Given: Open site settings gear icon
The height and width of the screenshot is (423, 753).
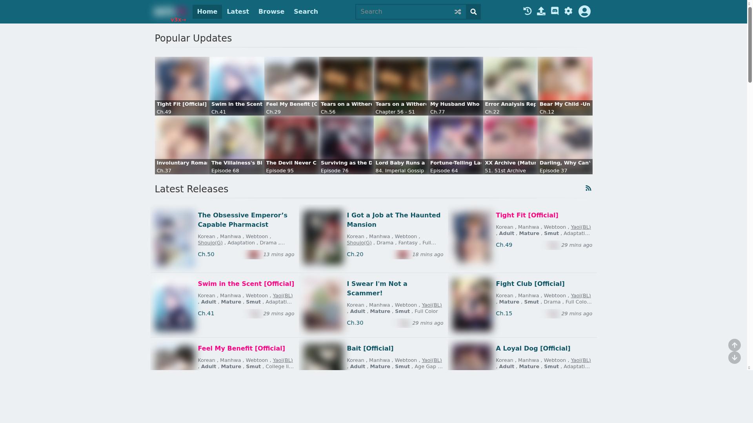Looking at the screenshot, I should 568,11.
